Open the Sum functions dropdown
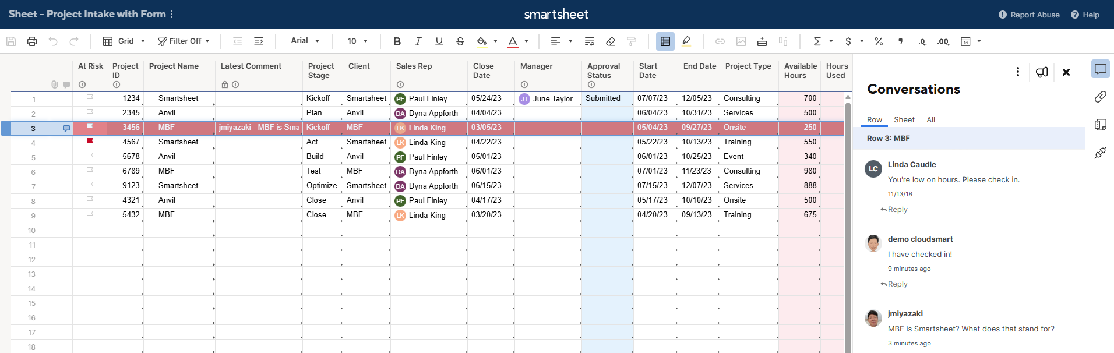1114x353 pixels. coord(823,41)
